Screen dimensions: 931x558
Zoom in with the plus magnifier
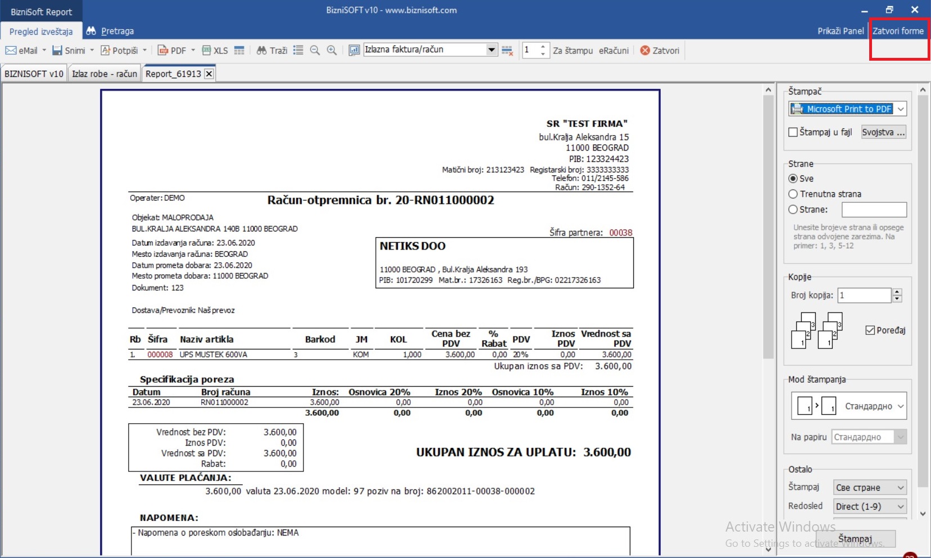click(331, 51)
